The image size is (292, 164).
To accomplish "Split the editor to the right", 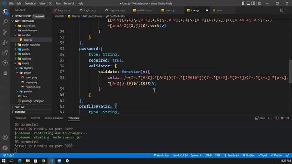I will click(282, 10).
